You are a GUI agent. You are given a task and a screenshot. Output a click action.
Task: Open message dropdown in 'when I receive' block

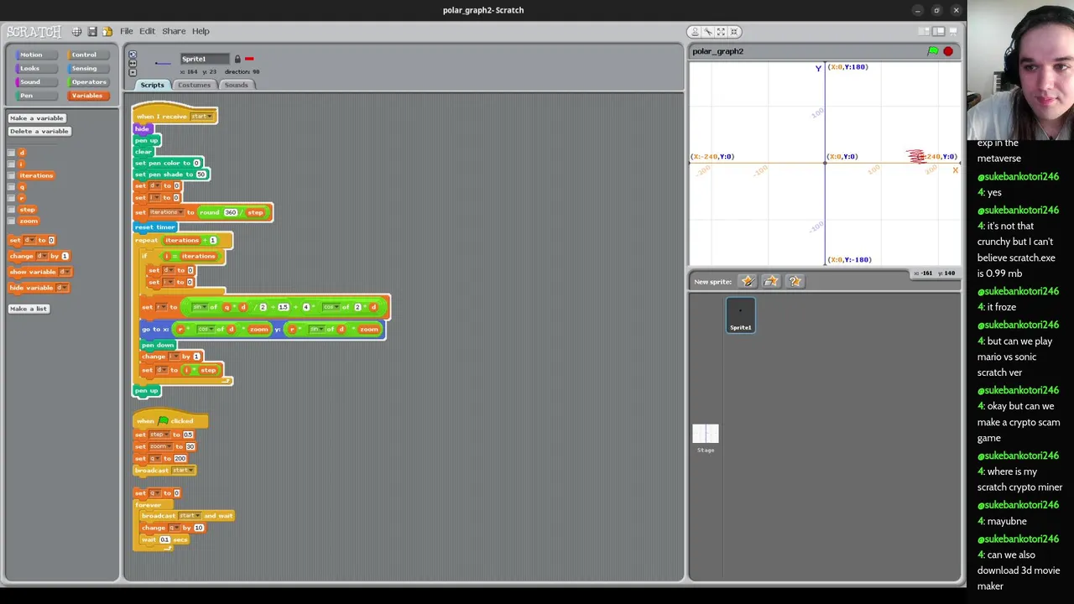pos(201,117)
